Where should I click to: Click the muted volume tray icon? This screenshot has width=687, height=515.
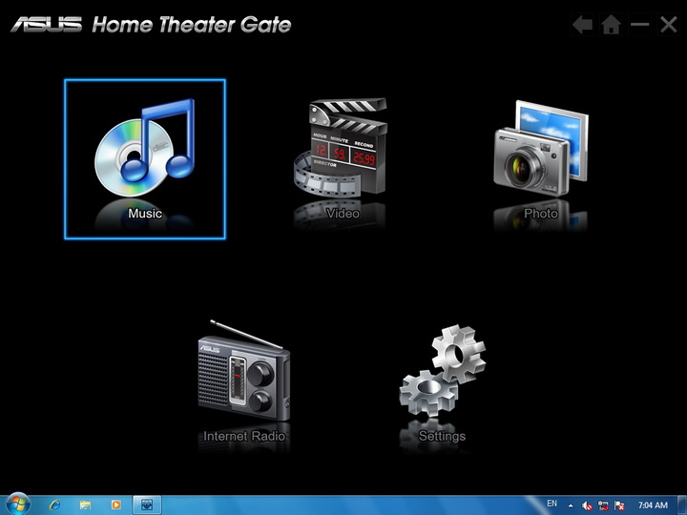(587, 505)
